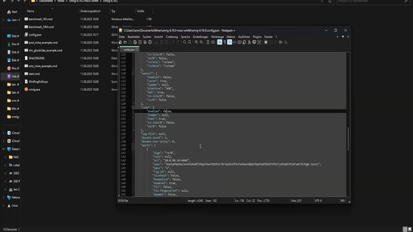The width and height of the screenshot is (413, 232).
Task: Click line 130 "enabled": false in editor
Action: (159, 111)
